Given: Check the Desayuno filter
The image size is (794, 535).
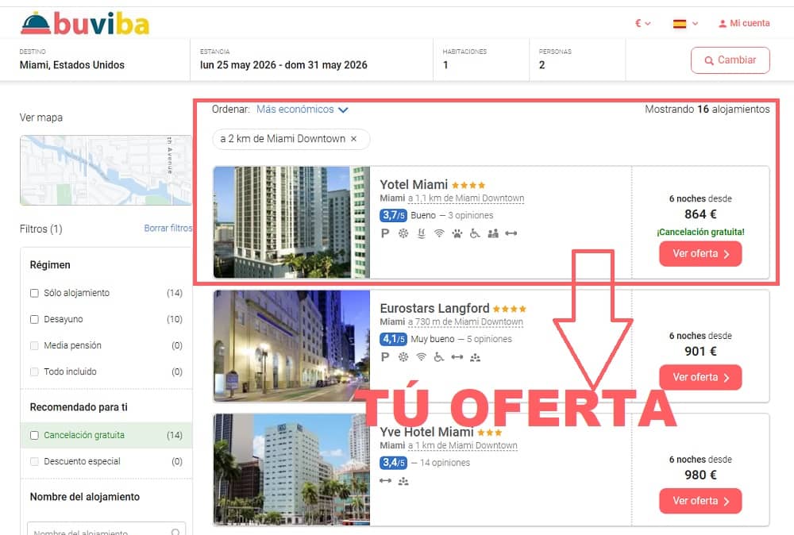Looking at the screenshot, I should [x=34, y=319].
